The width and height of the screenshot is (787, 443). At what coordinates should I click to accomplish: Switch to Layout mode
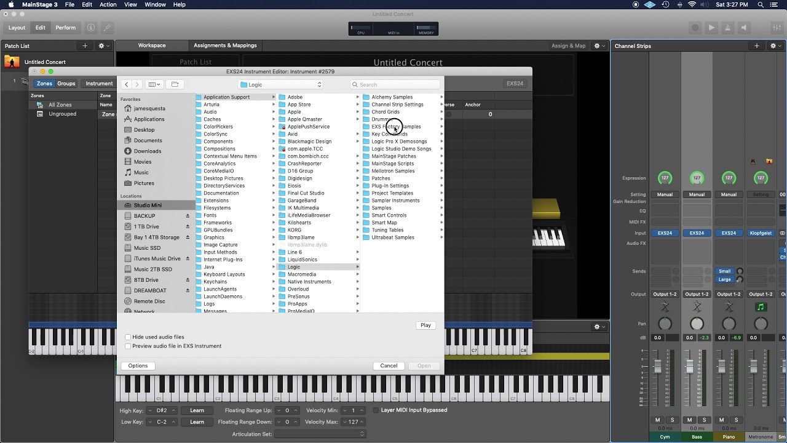click(17, 28)
